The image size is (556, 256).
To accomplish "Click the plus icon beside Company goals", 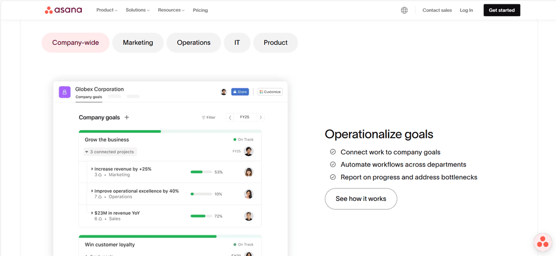I will point(126,117).
